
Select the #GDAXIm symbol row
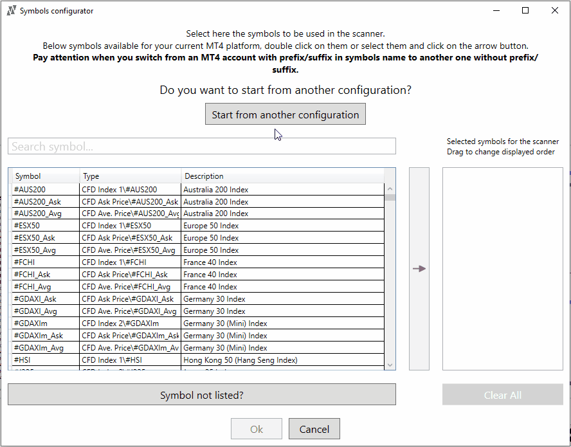click(x=199, y=323)
